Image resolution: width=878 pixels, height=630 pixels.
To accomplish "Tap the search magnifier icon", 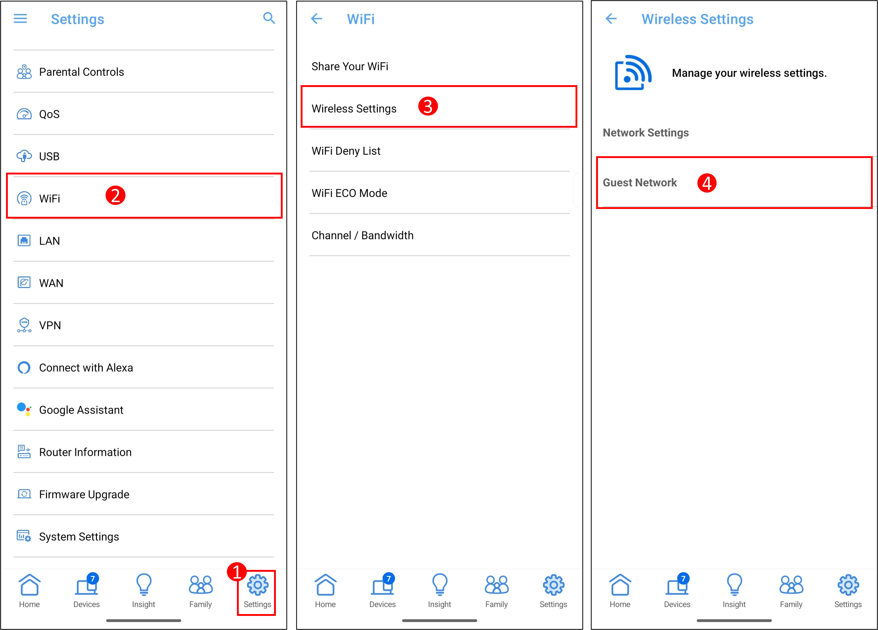I will pyautogui.click(x=269, y=18).
